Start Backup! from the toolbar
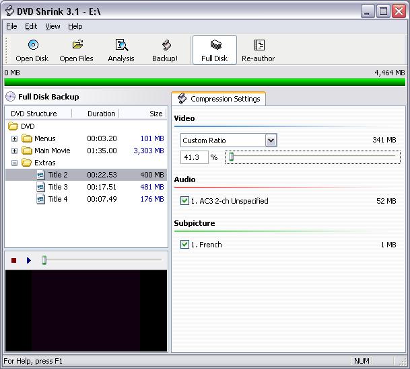Viewport: 410px width, 369px height. [x=165, y=50]
